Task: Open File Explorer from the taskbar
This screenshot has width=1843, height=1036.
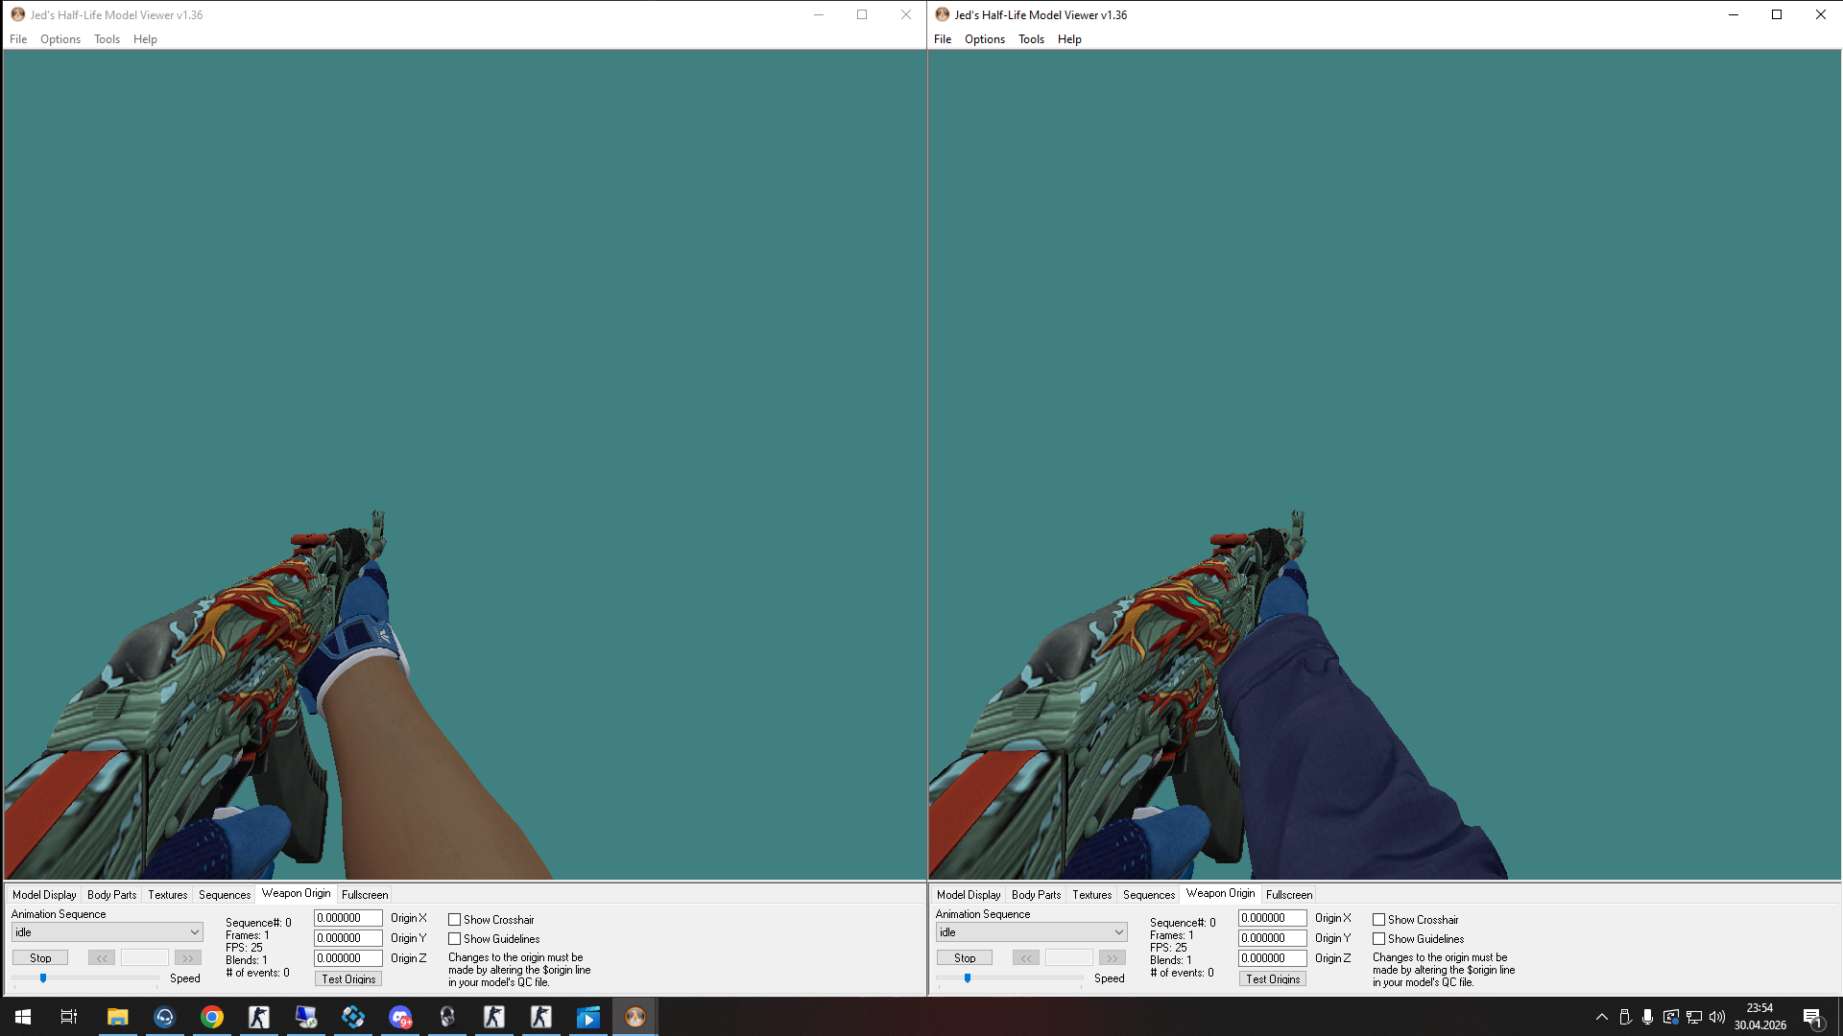Action: click(117, 1017)
